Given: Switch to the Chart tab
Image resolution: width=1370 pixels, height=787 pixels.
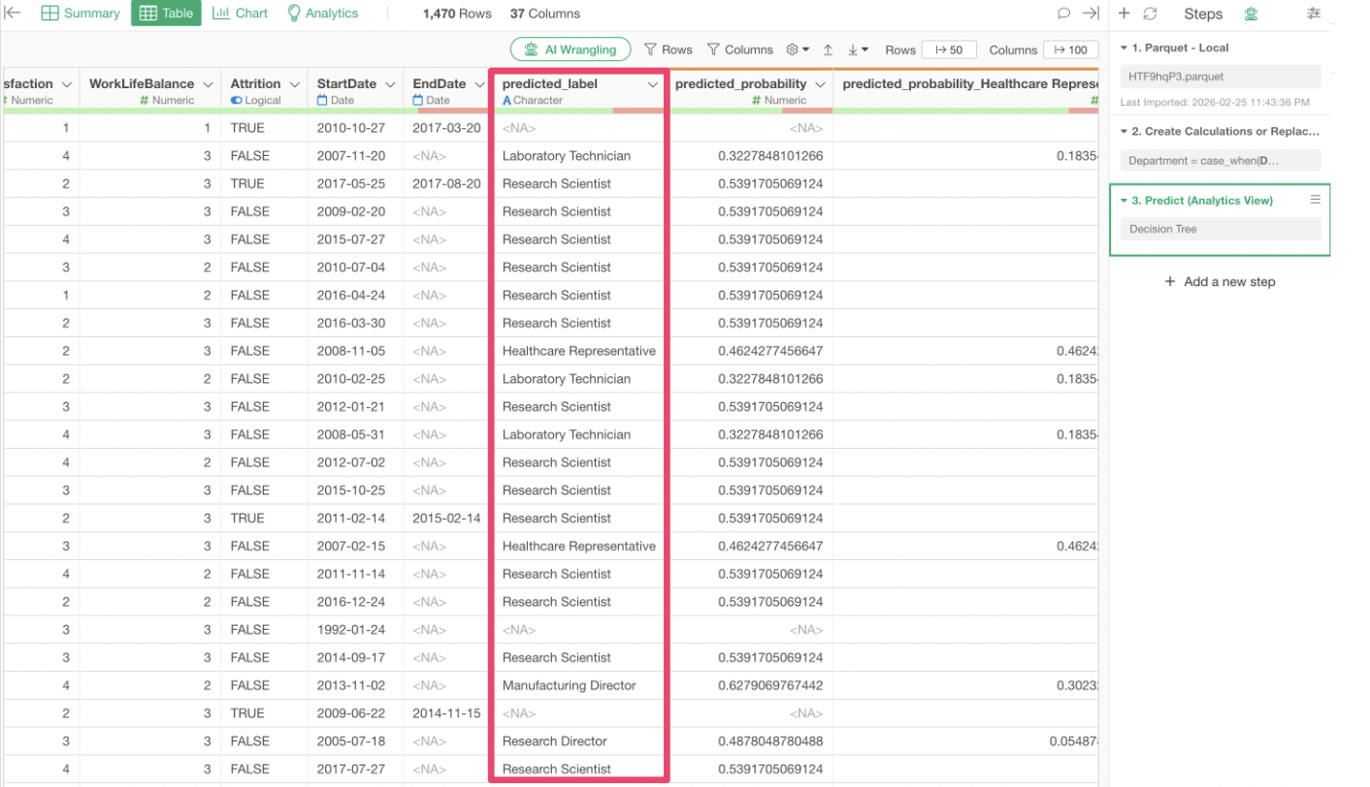Looking at the screenshot, I should coord(240,14).
